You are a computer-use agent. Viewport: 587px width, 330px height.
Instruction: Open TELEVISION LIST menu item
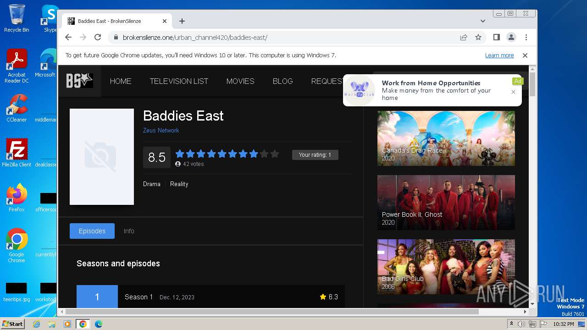coord(179,81)
